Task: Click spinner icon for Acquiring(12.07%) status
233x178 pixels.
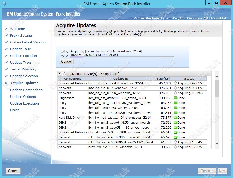Action: (x=175, y=147)
